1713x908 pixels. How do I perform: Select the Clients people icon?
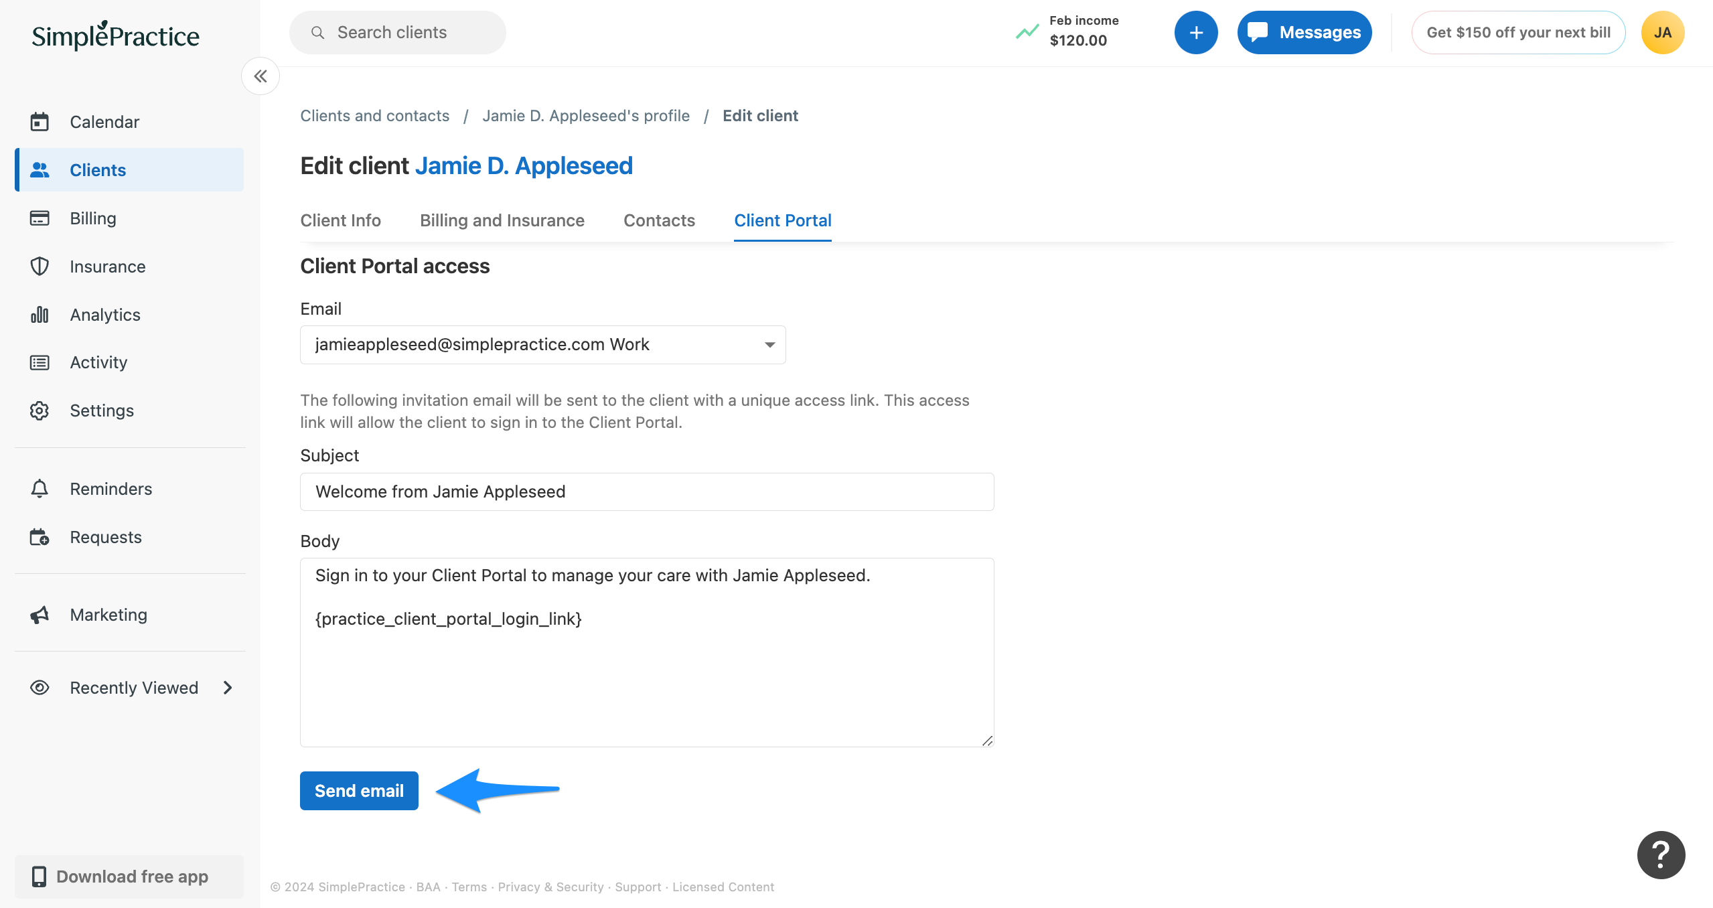point(40,170)
